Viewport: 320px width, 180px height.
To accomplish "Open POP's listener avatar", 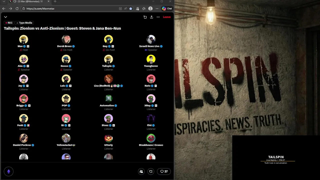I will coord(66,99).
